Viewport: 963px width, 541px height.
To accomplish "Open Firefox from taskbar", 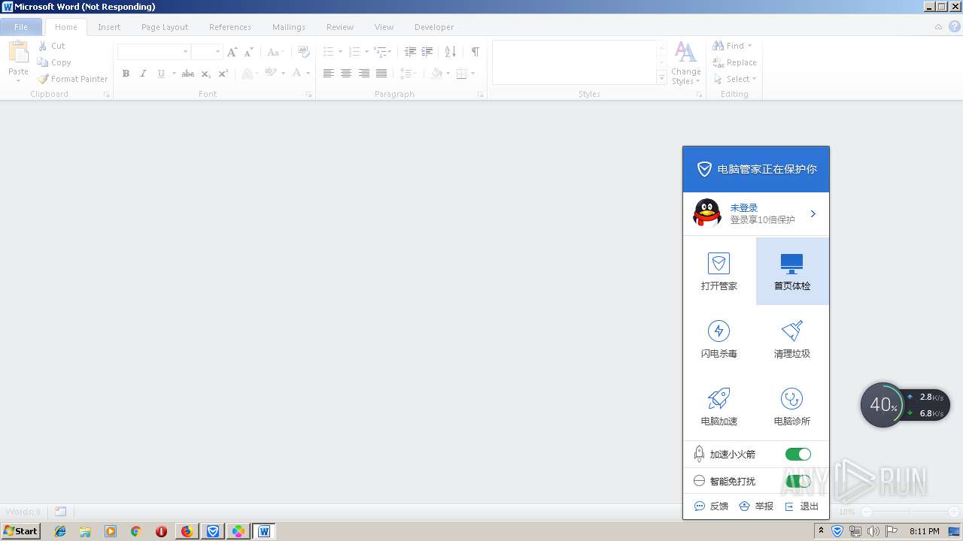I will point(187,531).
